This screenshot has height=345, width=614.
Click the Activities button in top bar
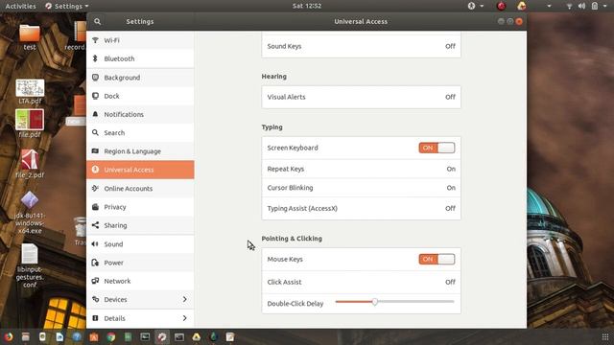(x=20, y=6)
